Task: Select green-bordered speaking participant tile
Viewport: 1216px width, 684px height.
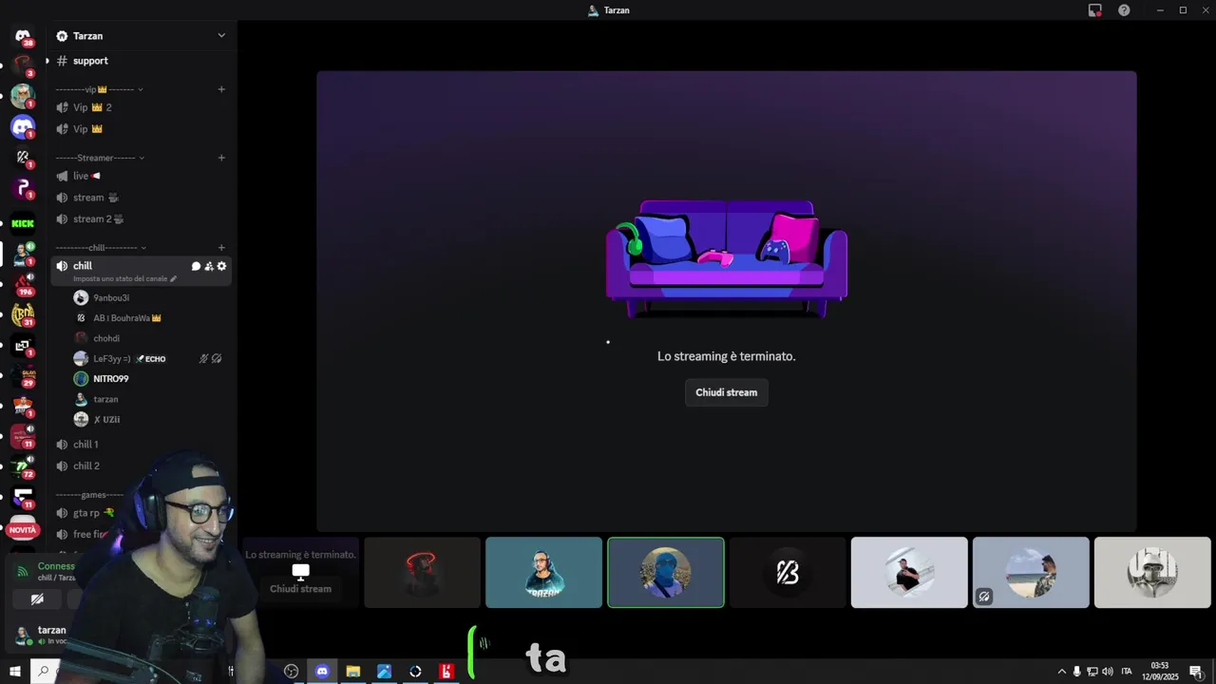Action: [666, 573]
